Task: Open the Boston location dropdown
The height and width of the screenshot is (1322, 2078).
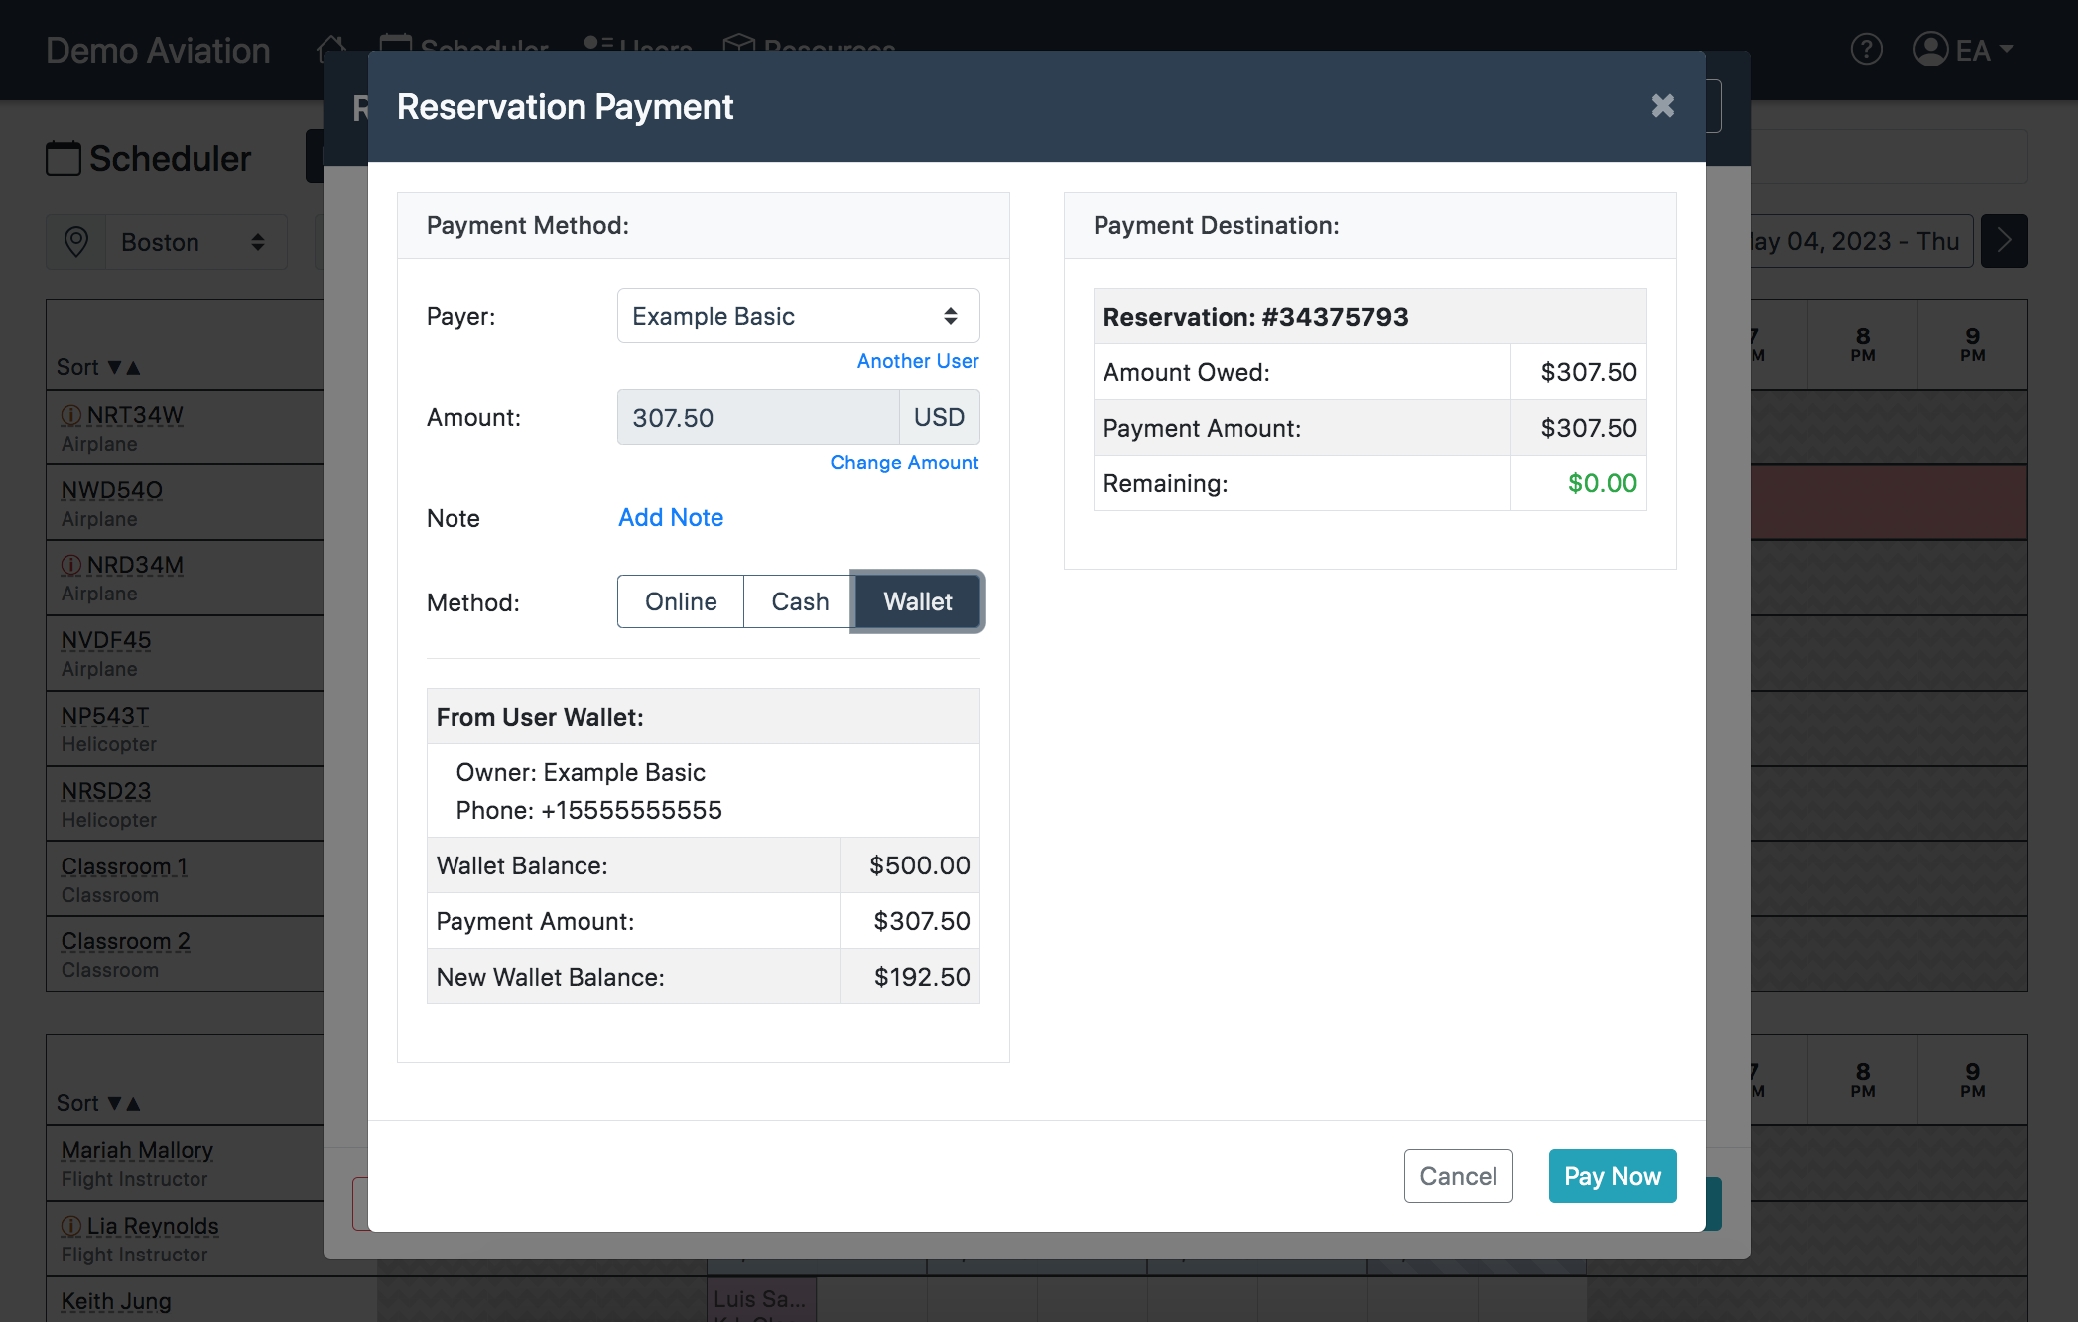Action: (195, 242)
